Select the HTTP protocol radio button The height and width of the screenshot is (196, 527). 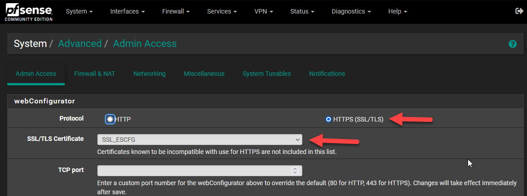point(110,119)
